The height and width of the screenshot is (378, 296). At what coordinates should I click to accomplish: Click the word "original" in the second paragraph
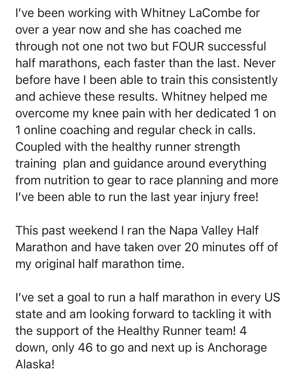pyautogui.click(x=55, y=264)
